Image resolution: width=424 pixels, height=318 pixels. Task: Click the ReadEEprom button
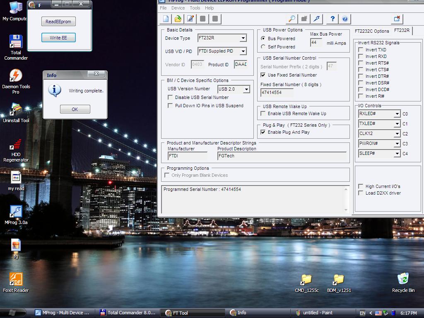coord(58,22)
